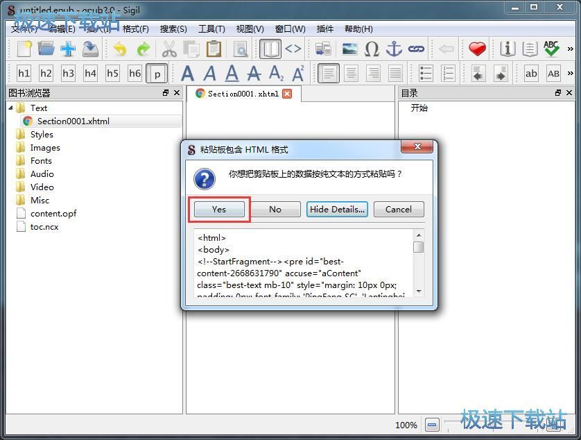This screenshot has height=440, width=581.
Task: Center align text
Action: click(x=351, y=74)
